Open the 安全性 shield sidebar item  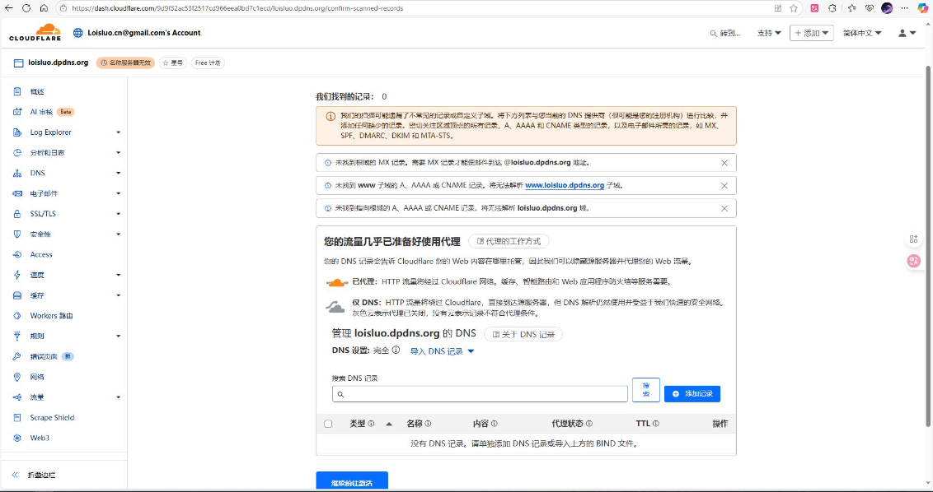click(40, 234)
